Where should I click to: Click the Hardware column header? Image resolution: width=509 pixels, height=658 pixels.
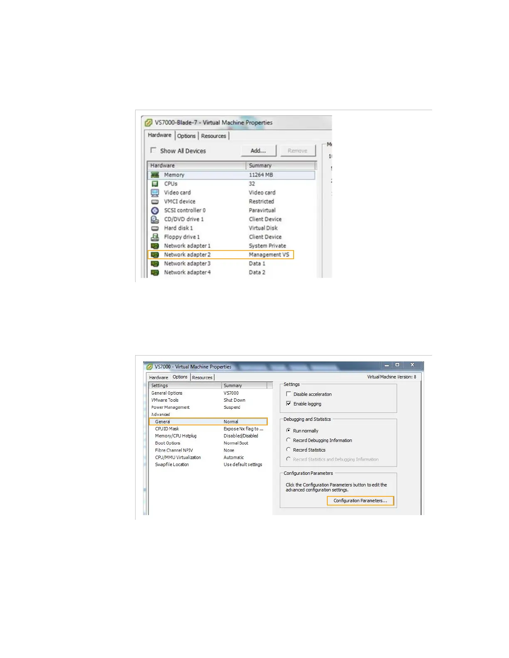[x=197, y=165]
